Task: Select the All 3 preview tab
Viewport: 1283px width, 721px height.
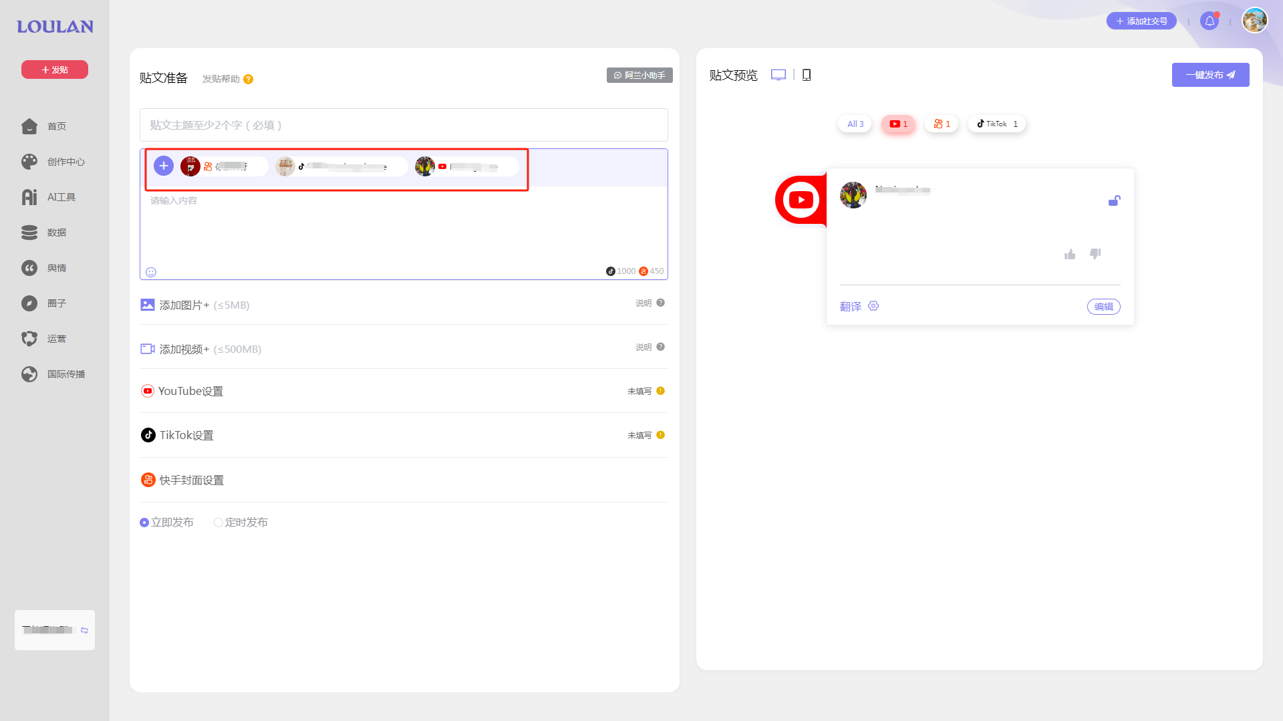Action: [855, 124]
